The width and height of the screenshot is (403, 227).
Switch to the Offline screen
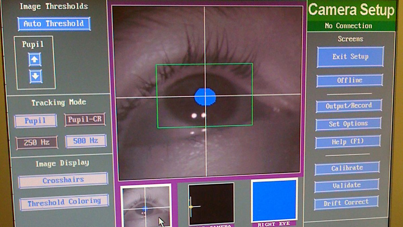click(x=350, y=80)
